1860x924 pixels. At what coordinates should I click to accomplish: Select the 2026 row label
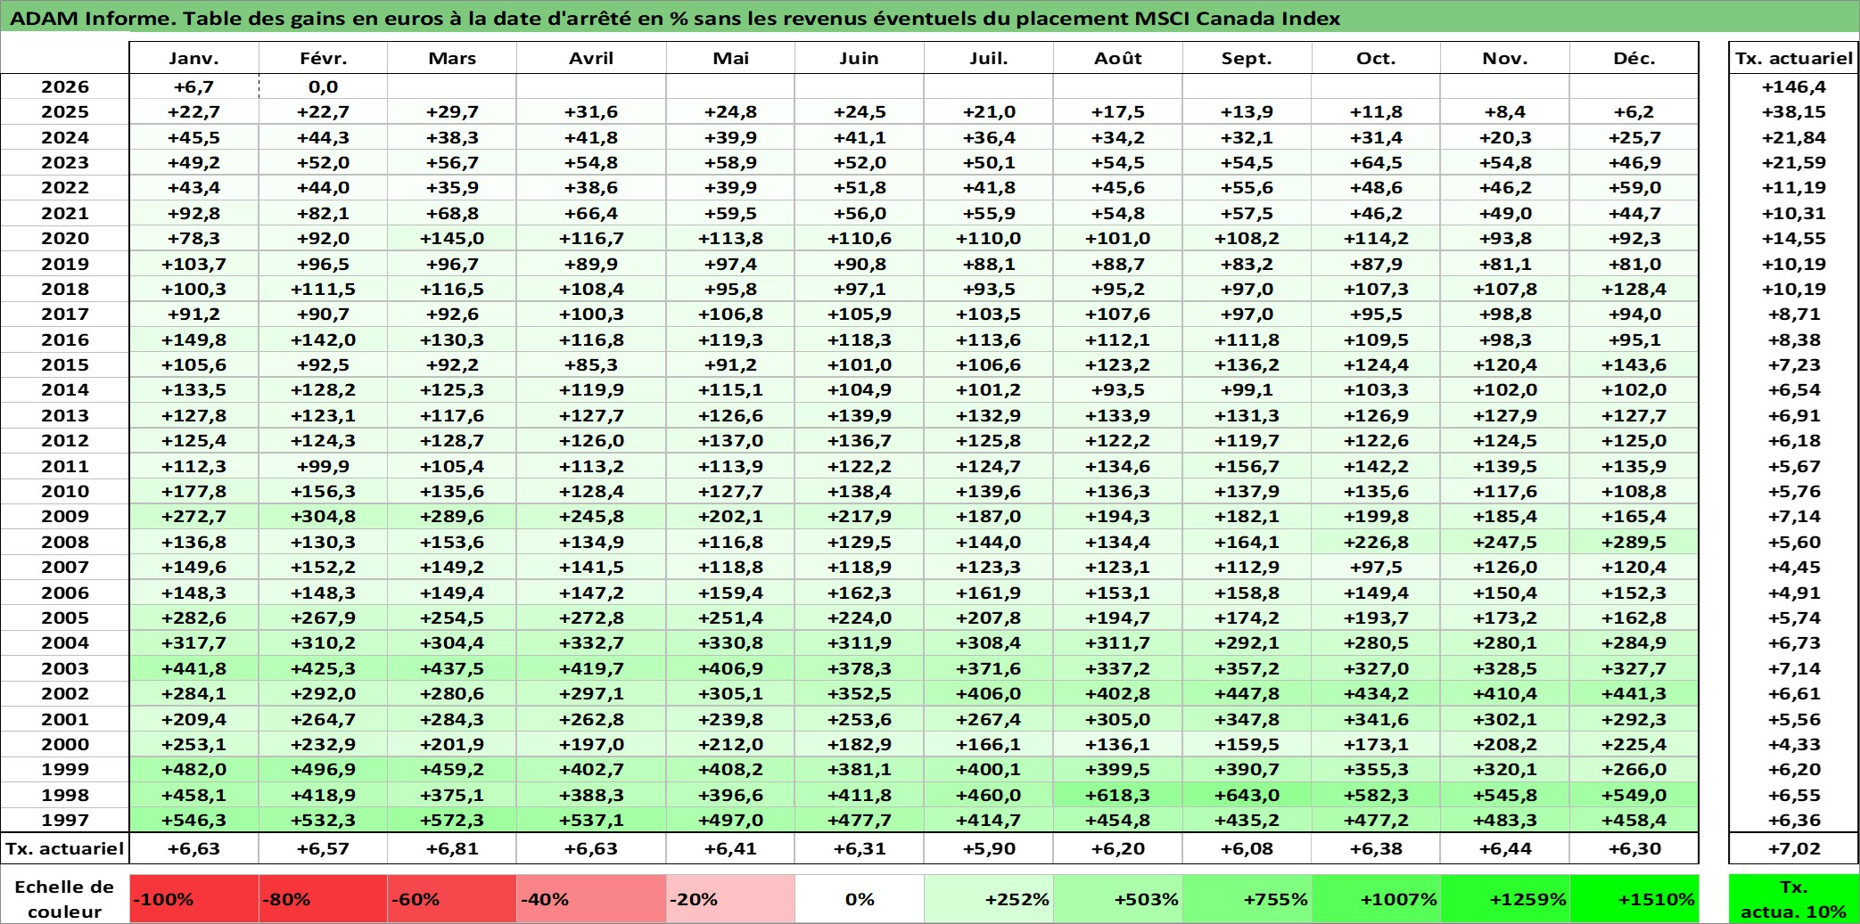tap(65, 86)
